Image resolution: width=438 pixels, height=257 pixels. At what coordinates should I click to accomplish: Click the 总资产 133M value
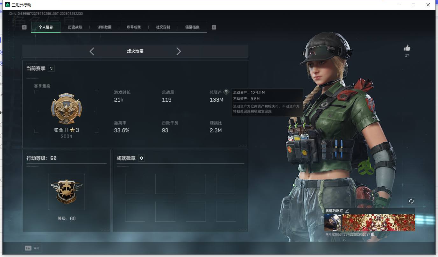[216, 100]
